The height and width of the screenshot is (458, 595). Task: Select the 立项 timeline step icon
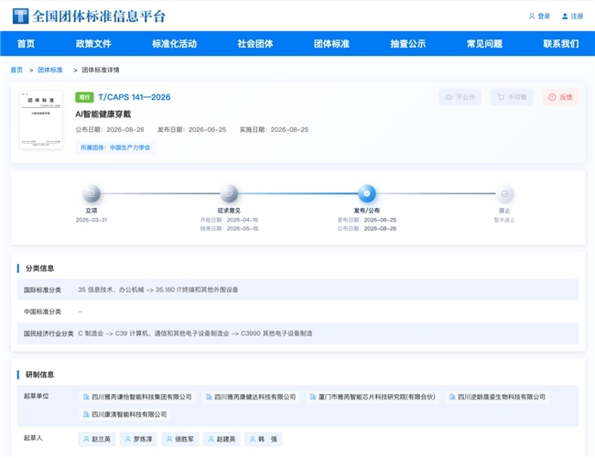[92, 193]
